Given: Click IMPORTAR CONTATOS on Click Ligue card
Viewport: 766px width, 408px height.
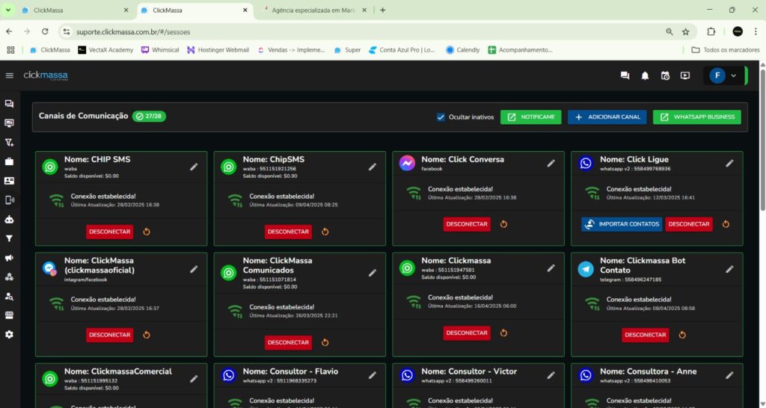Looking at the screenshot, I should [x=621, y=224].
